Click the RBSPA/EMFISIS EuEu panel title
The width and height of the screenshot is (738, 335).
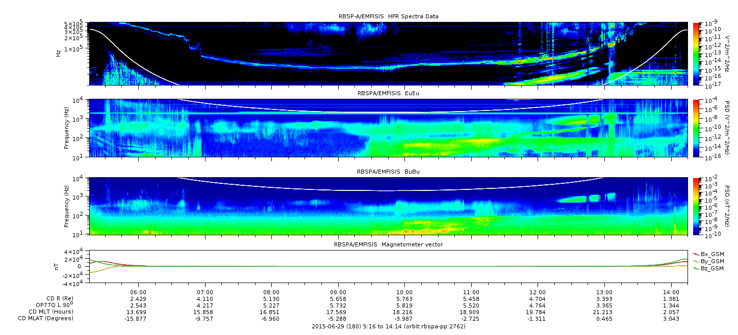(x=388, y=94)
